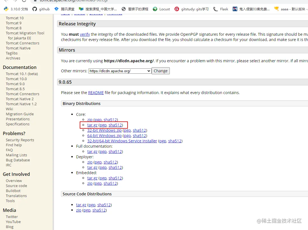Open Archives in sidebar
The width and height of the screenshot is (308, 230).
tap(13, 58)
